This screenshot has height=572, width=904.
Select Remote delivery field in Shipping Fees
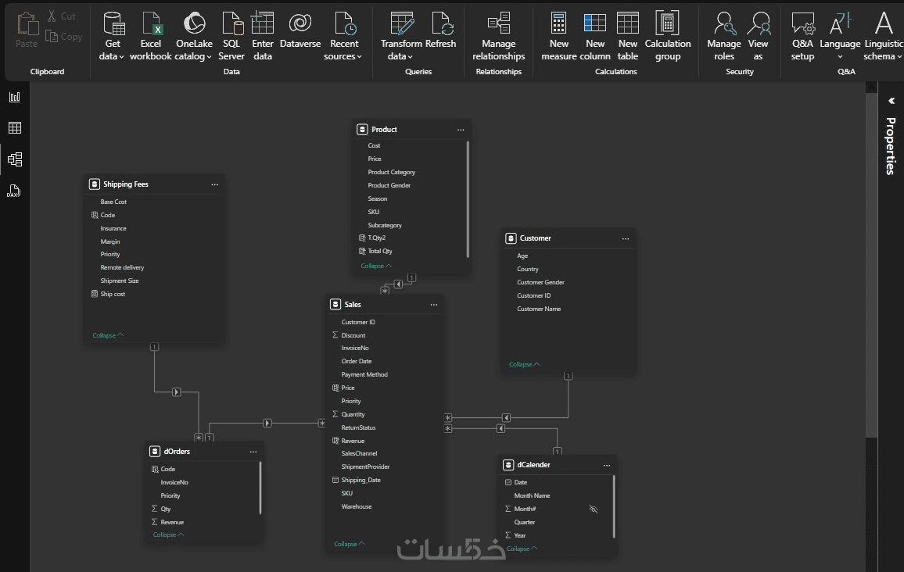tap(122, 267)
